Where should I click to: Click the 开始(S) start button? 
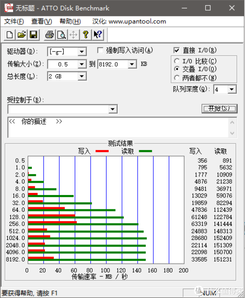click(220, 109)
